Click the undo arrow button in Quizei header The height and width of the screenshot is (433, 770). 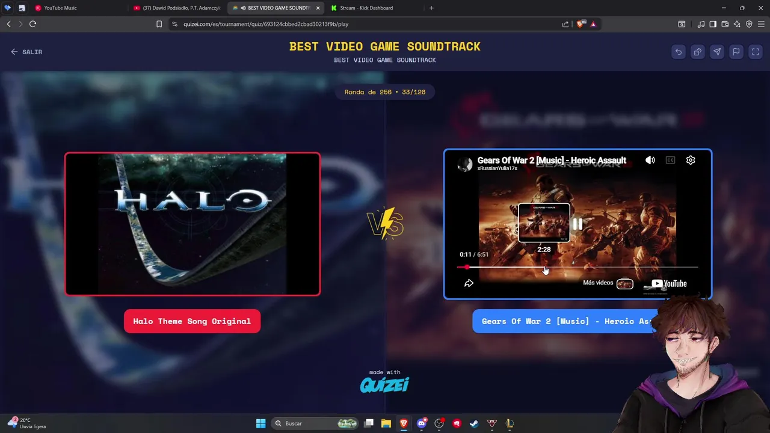pyautogui.click(x=679, y=52)
